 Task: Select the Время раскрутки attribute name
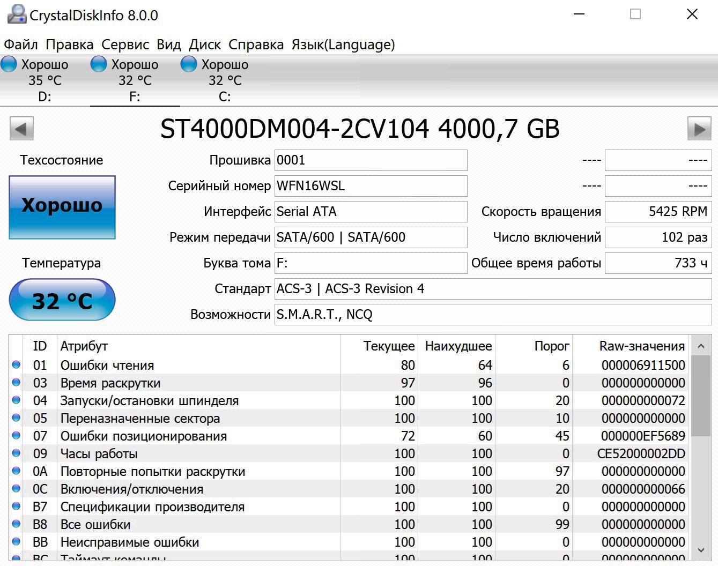pyautogui.click(x=110, y=383)
